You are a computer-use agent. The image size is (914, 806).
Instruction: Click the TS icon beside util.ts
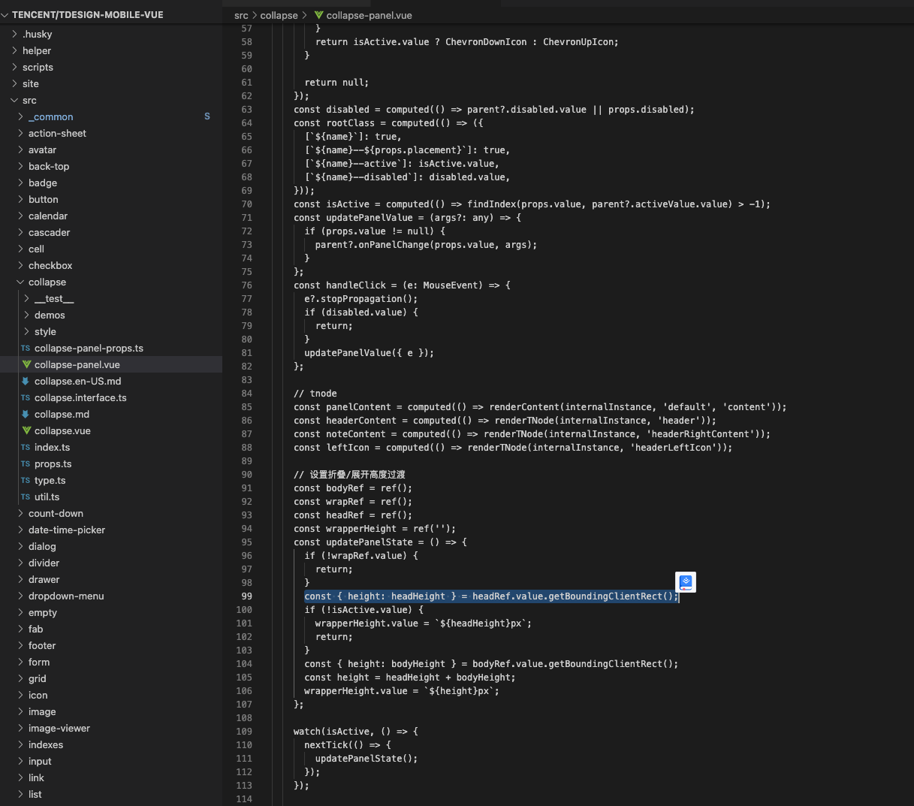pyautogui.click(x=28, y=497)
